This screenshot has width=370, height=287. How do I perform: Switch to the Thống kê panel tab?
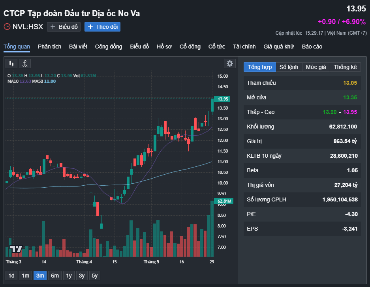[345, 67]
